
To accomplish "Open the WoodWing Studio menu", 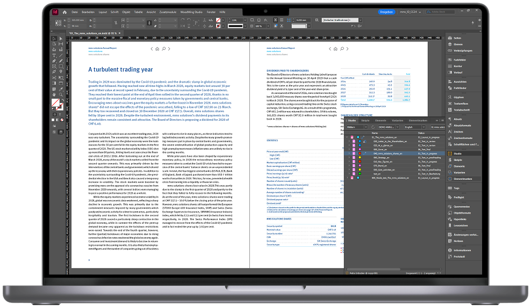I will (191, 12).
